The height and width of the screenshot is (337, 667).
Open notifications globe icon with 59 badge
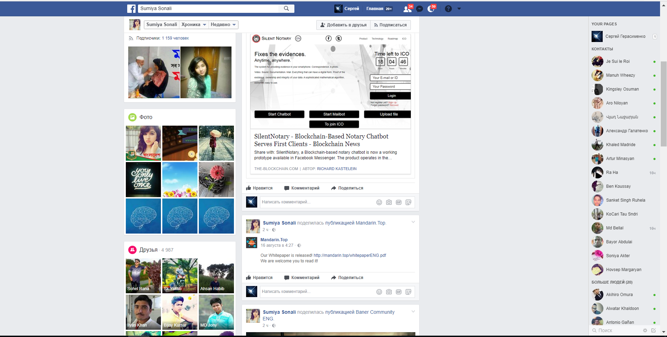[431, 9]
